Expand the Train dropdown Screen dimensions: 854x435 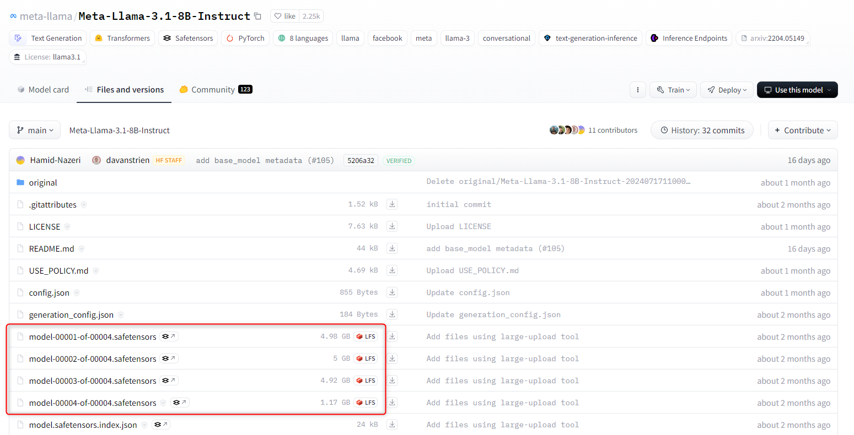coord(673,90)
